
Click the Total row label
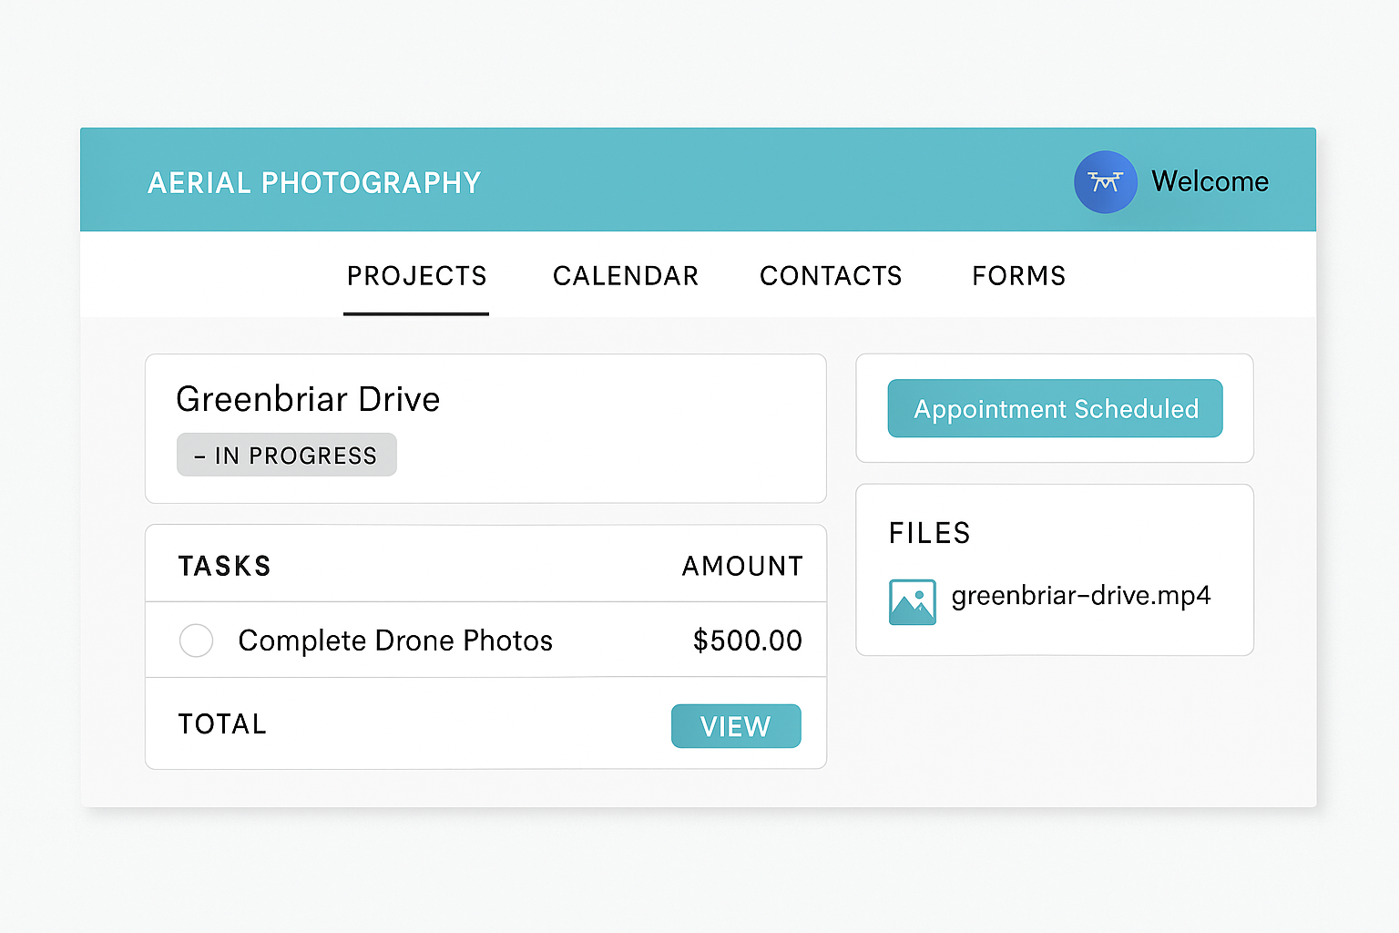[x=222, y=724]
